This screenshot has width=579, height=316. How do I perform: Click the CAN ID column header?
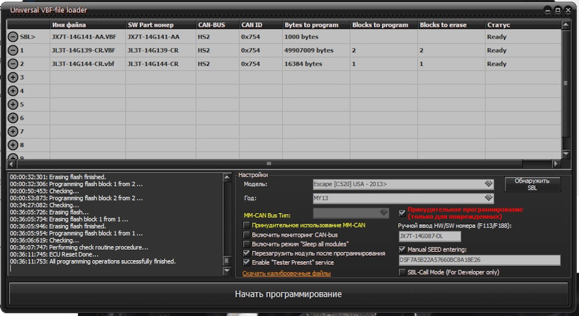[x=261, y=25]
